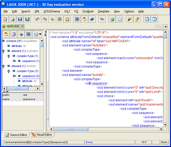Screen dimensions: 171x147
Task: Collapse complexType (1) tree node
Action: (x=9, y=56)
